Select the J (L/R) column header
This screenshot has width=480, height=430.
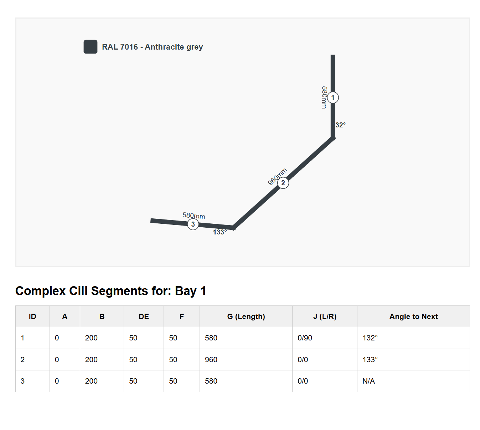click(325, 317)
